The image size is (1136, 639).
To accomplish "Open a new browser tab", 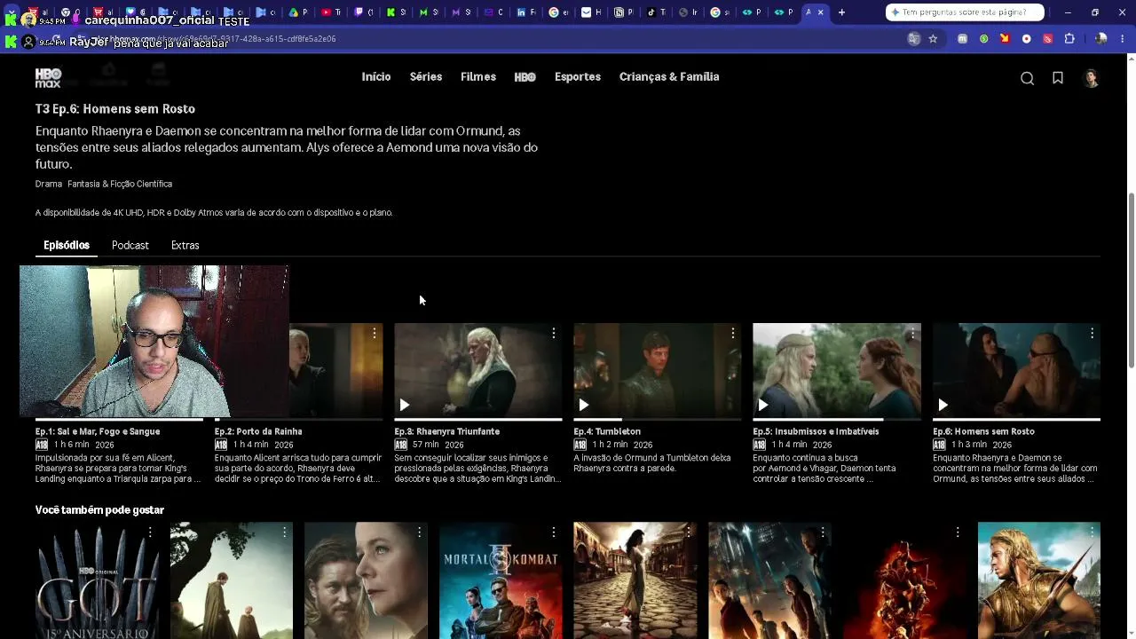I will (x=841, y=12).
